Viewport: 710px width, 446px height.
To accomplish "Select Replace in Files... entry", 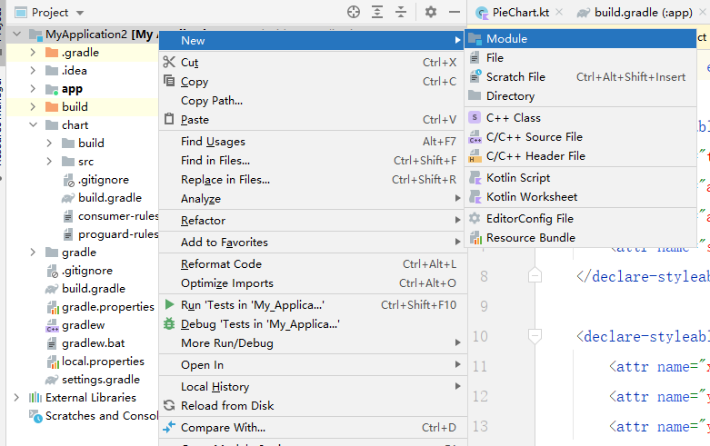I will click(x=312, y=180).
